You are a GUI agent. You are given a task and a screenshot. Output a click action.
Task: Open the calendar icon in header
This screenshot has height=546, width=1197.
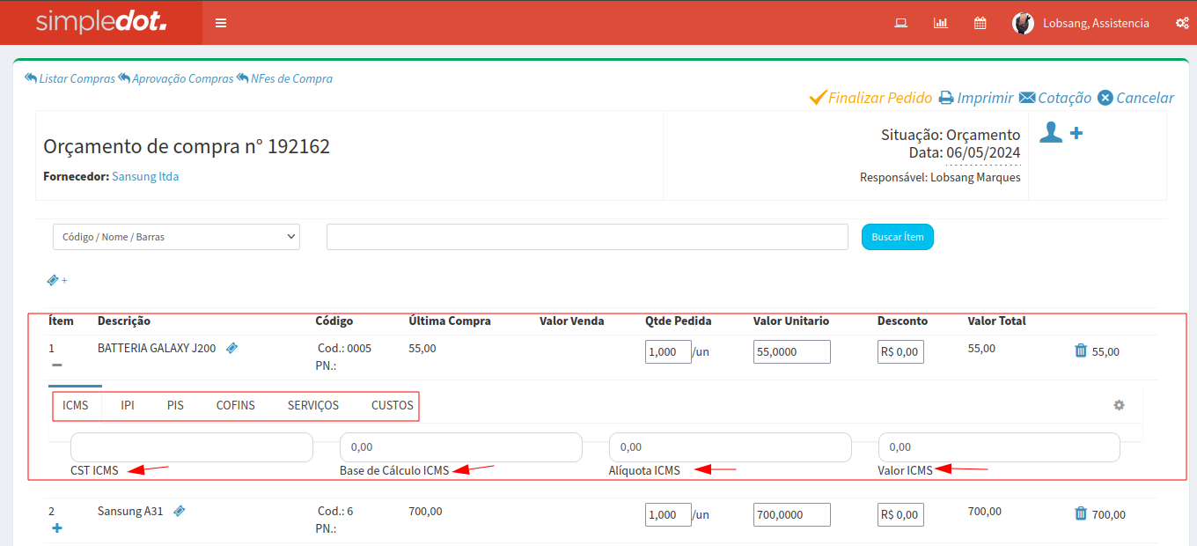tap(980, 23)
